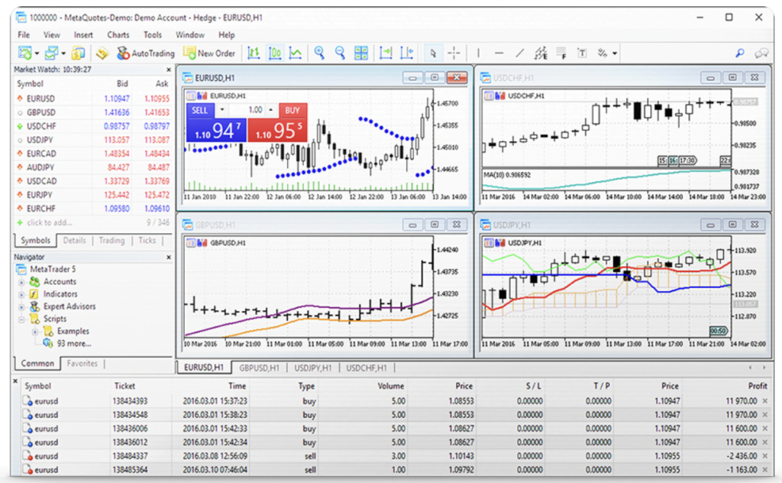Image resolution: width=782 pixels, height=483 pixels.
Task: Switch to the Details tab in Market Watch
Action: click(x=74, y=241)
